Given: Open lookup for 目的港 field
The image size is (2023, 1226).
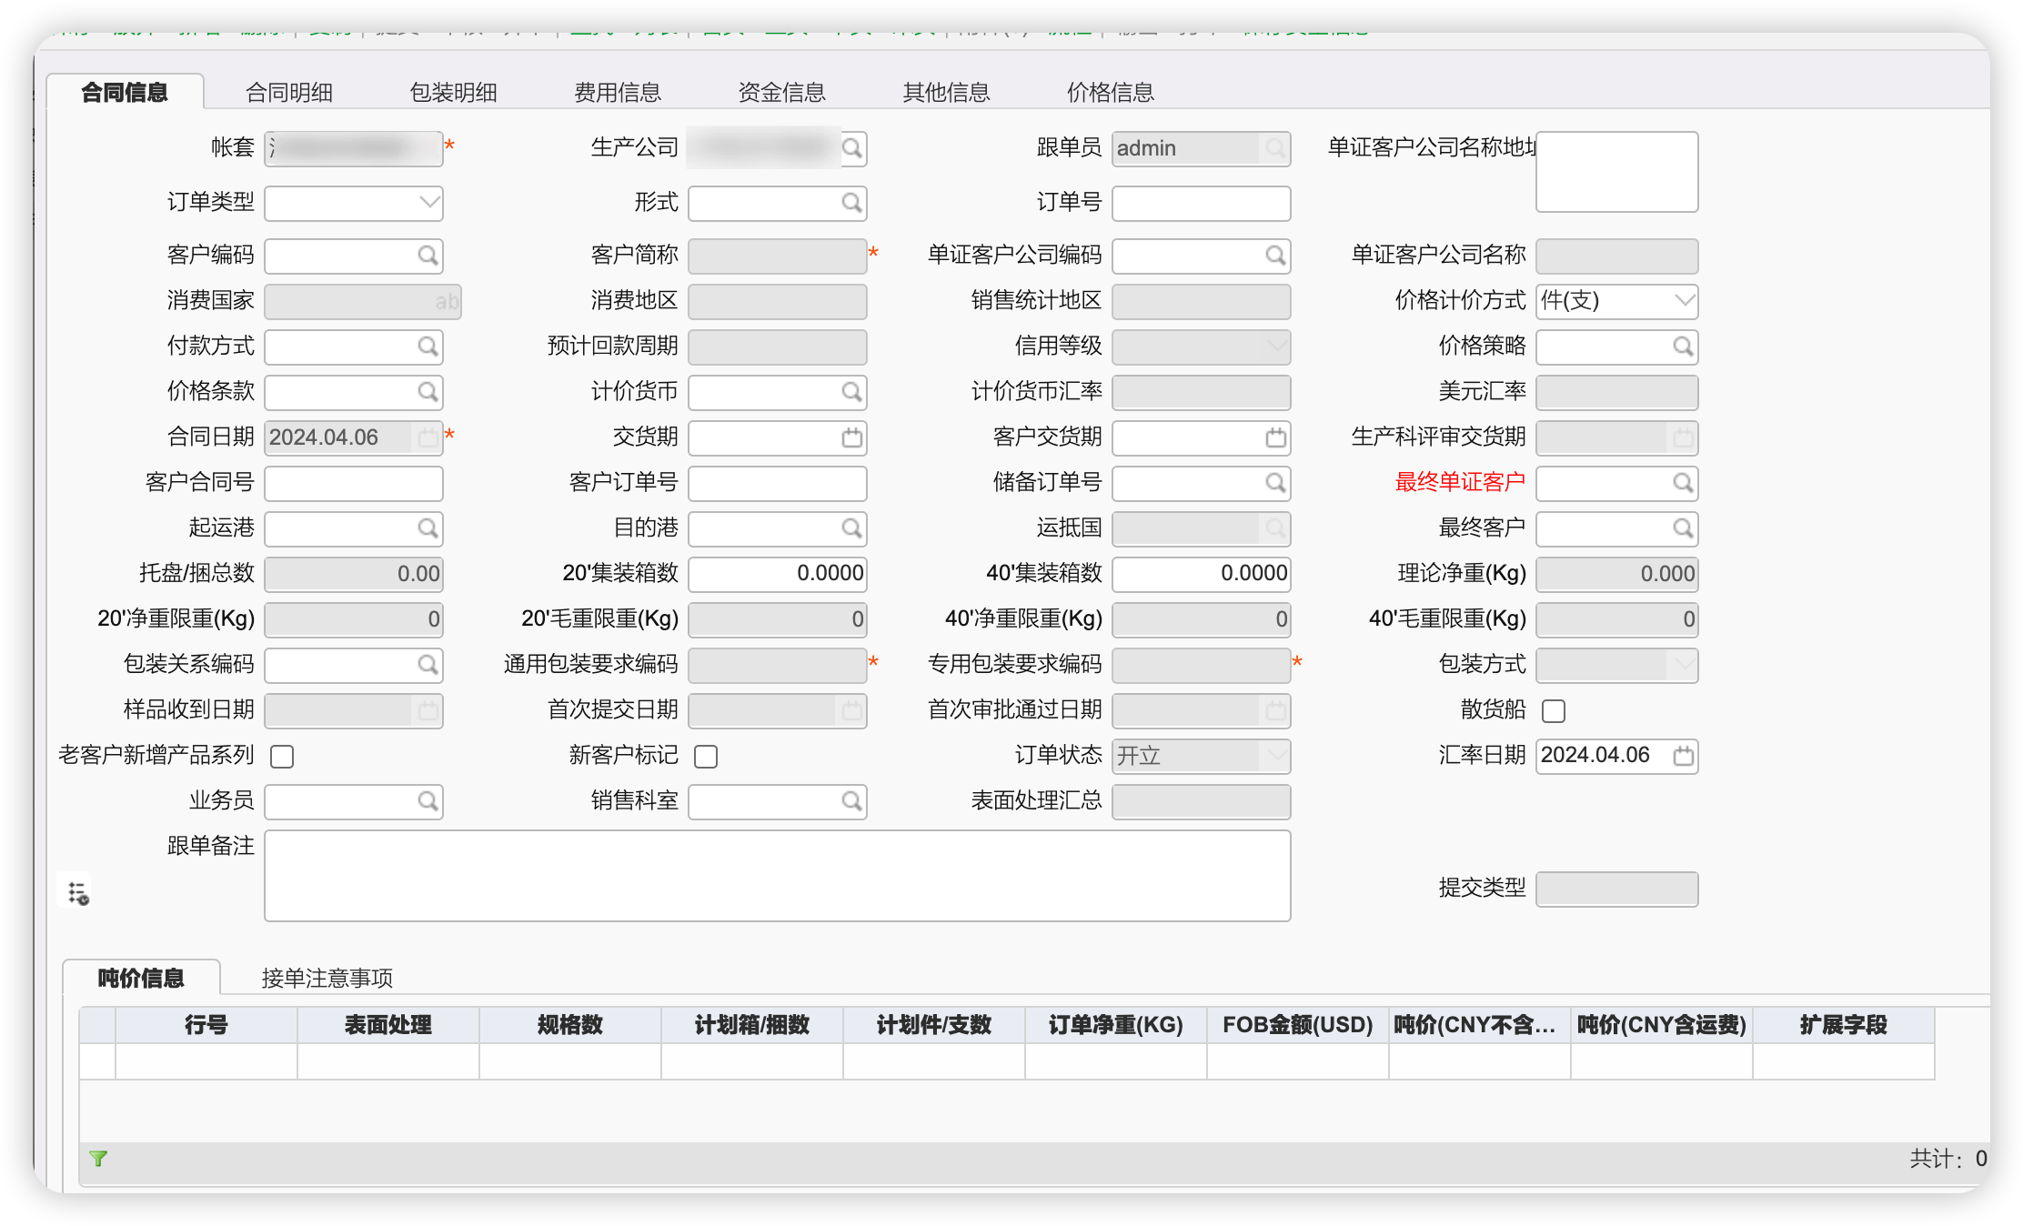Looking at the screenshot, I should tap(851, 528).
